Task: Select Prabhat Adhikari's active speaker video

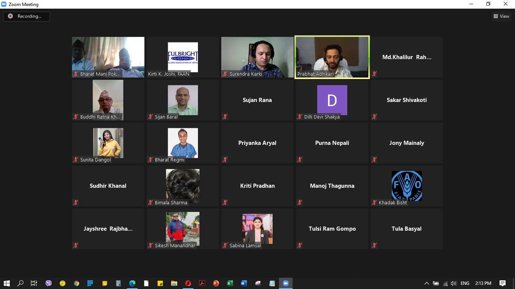Action: pyautogui.click(x=332, y=57)
